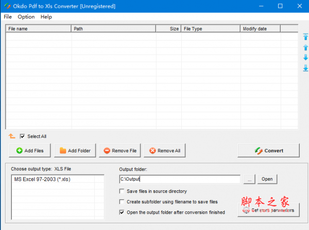Sort by the File name column header

(38, 29)
